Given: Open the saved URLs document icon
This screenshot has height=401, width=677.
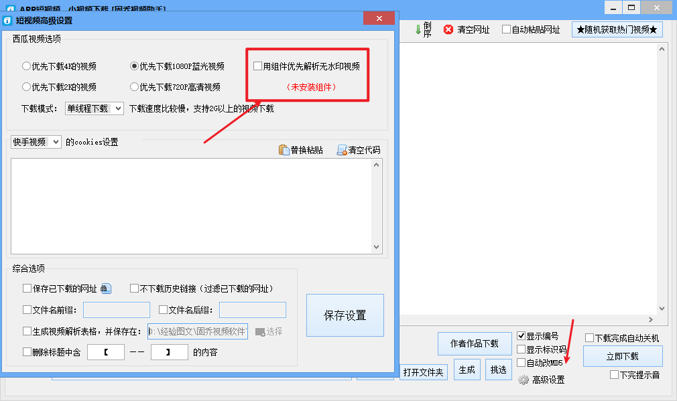Looking at the screenshot, I should click(x=106, y=289).
